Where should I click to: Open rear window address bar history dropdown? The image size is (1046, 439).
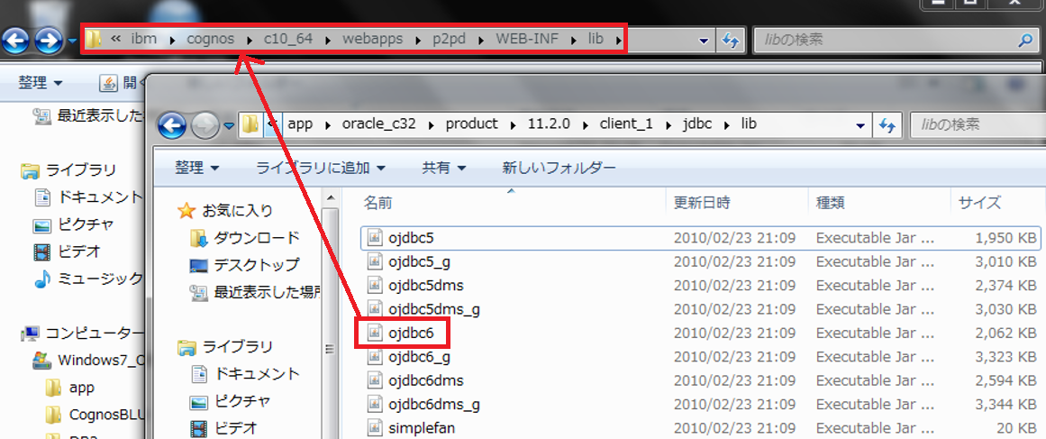pos(703,41)
